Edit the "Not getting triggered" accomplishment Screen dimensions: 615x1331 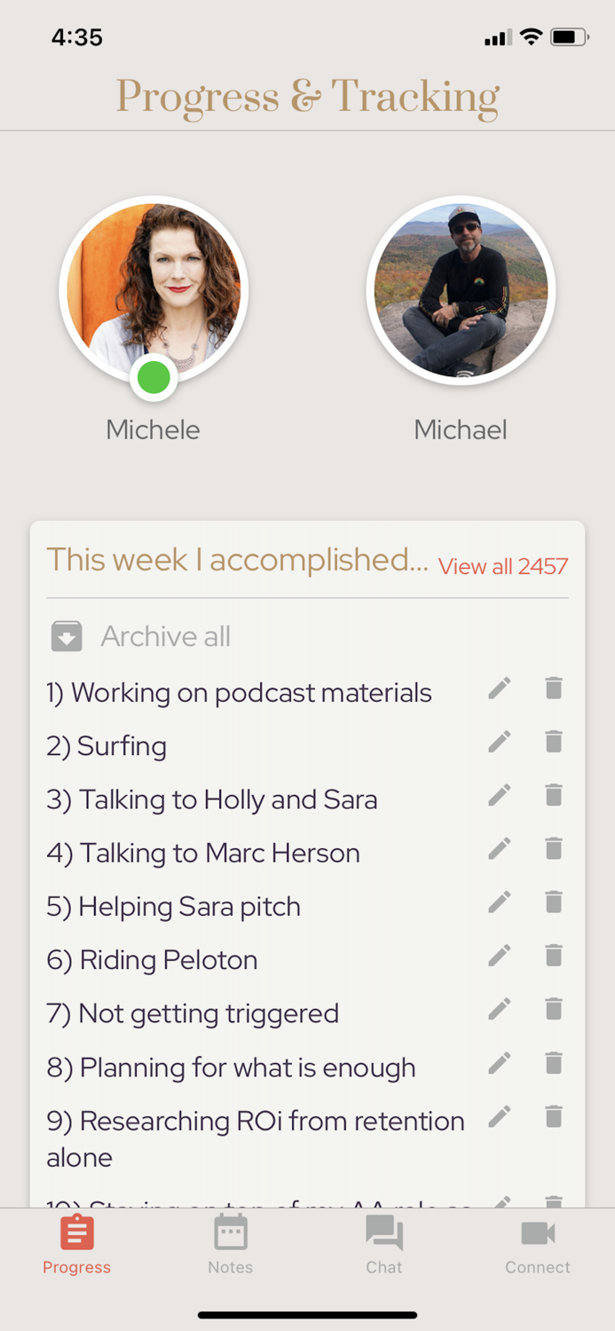[500, 1009]
